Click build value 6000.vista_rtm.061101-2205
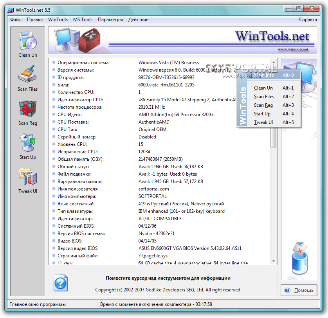 166,85
